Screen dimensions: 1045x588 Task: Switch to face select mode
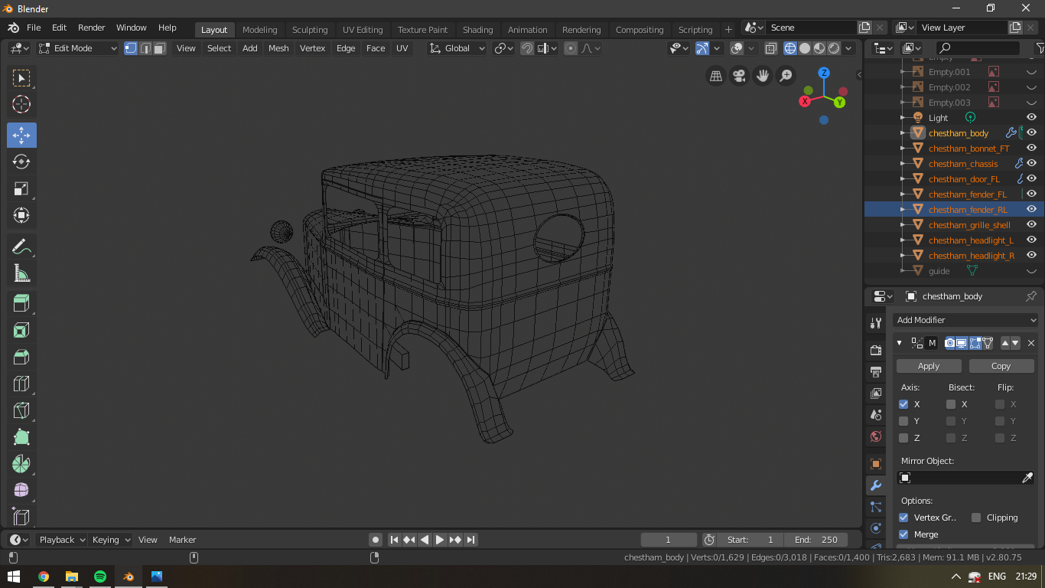tap(159, 48)
